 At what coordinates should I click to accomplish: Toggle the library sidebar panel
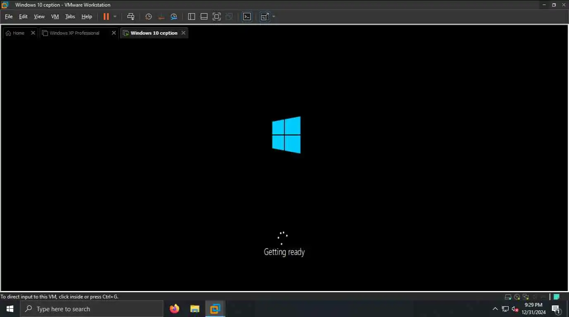pos(191,17)
